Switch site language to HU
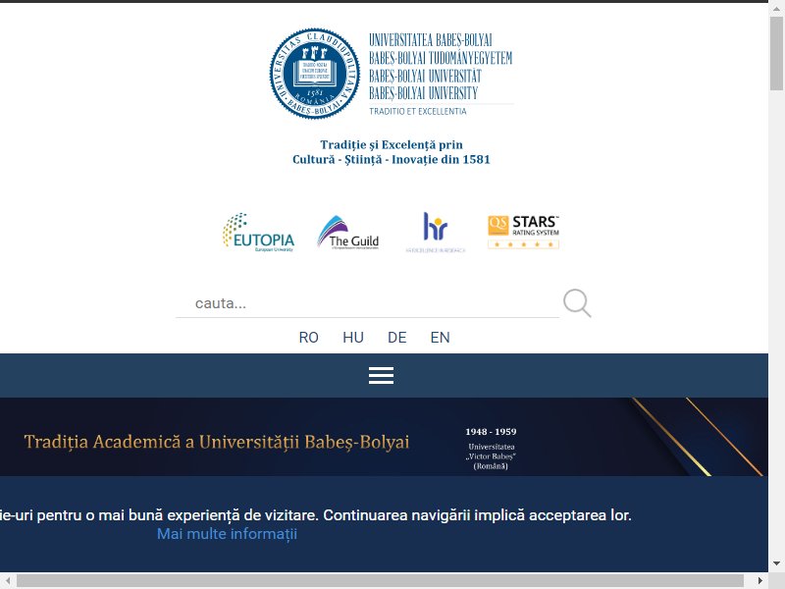This screenshot has width=785, height=589. [353, 338]
